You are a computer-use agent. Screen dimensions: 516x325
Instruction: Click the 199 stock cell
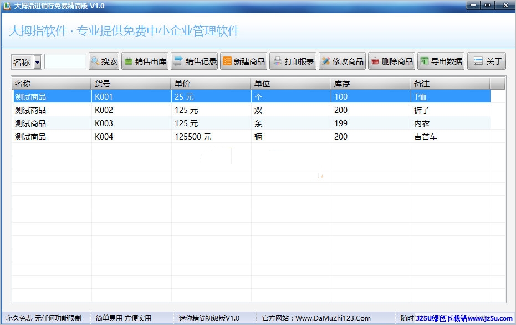371,123
